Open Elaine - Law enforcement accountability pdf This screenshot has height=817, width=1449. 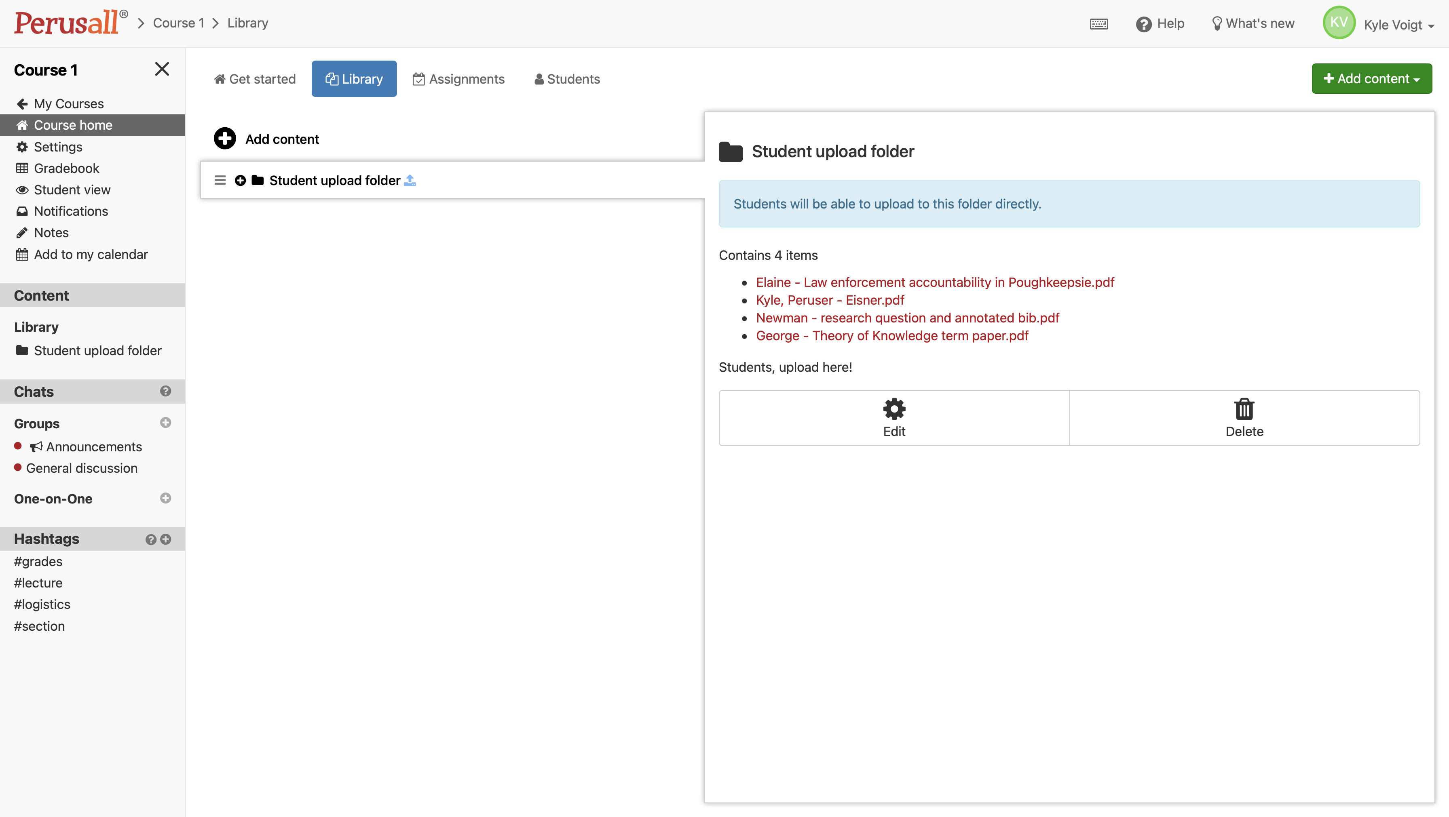coord(935,282)
